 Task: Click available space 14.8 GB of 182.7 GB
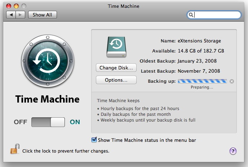[201, 51]
